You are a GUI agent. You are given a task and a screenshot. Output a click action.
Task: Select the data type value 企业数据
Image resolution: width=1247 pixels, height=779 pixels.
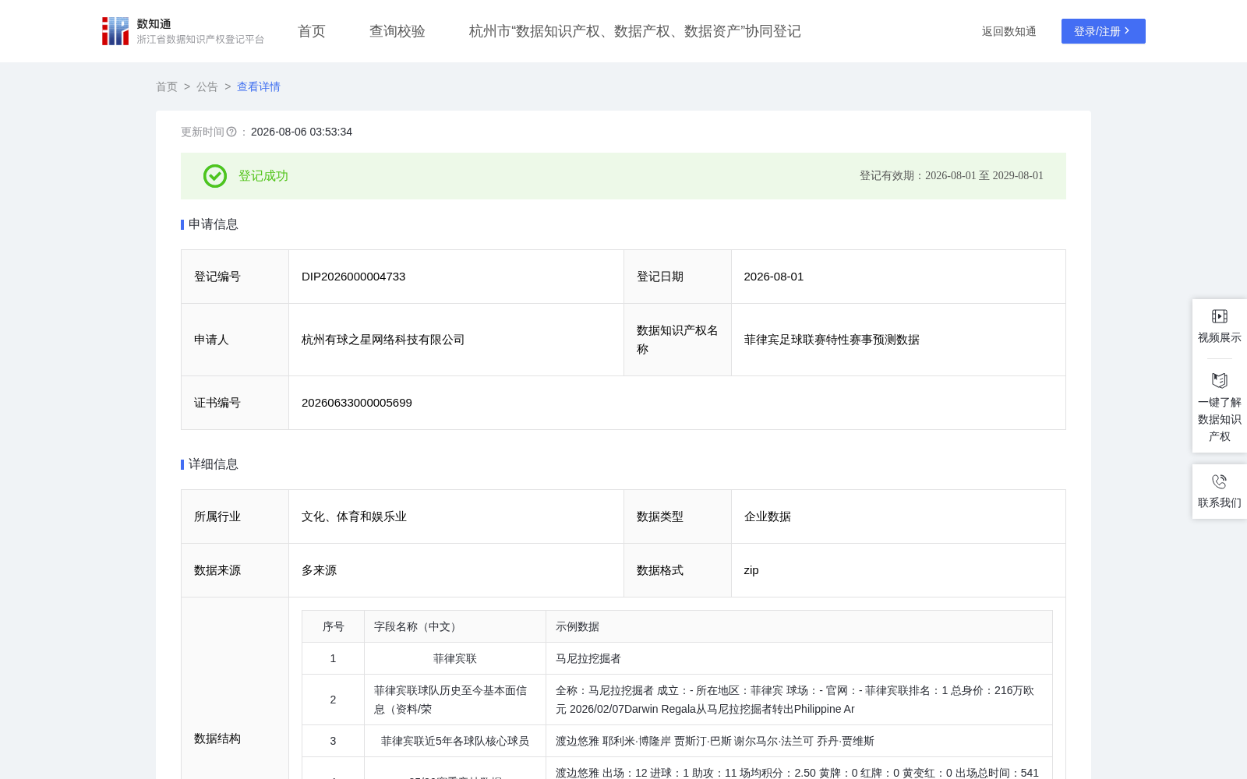click(x=767, y=516)
